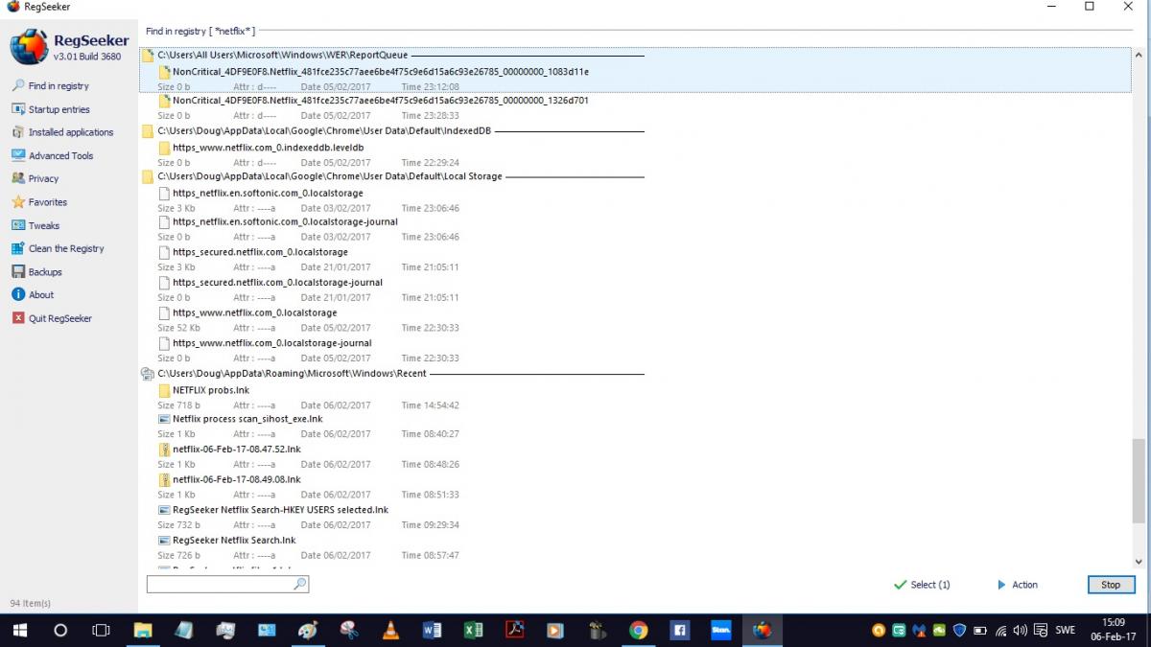Open Microsoft Word from the taskbar

432,630
